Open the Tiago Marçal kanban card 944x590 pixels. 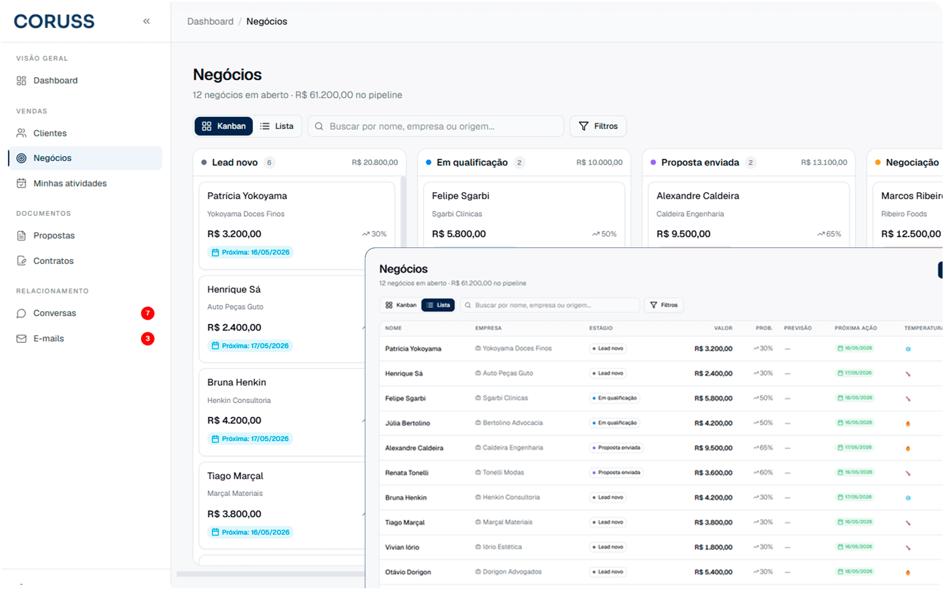pyautogui.click(x=282, y=506)
